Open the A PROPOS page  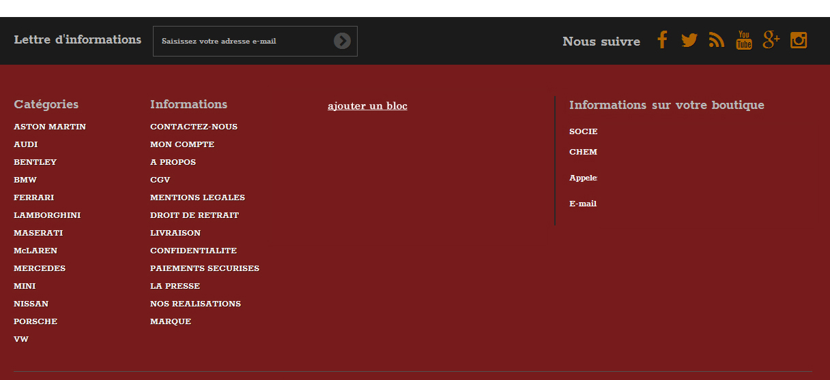tap(173, 162)
